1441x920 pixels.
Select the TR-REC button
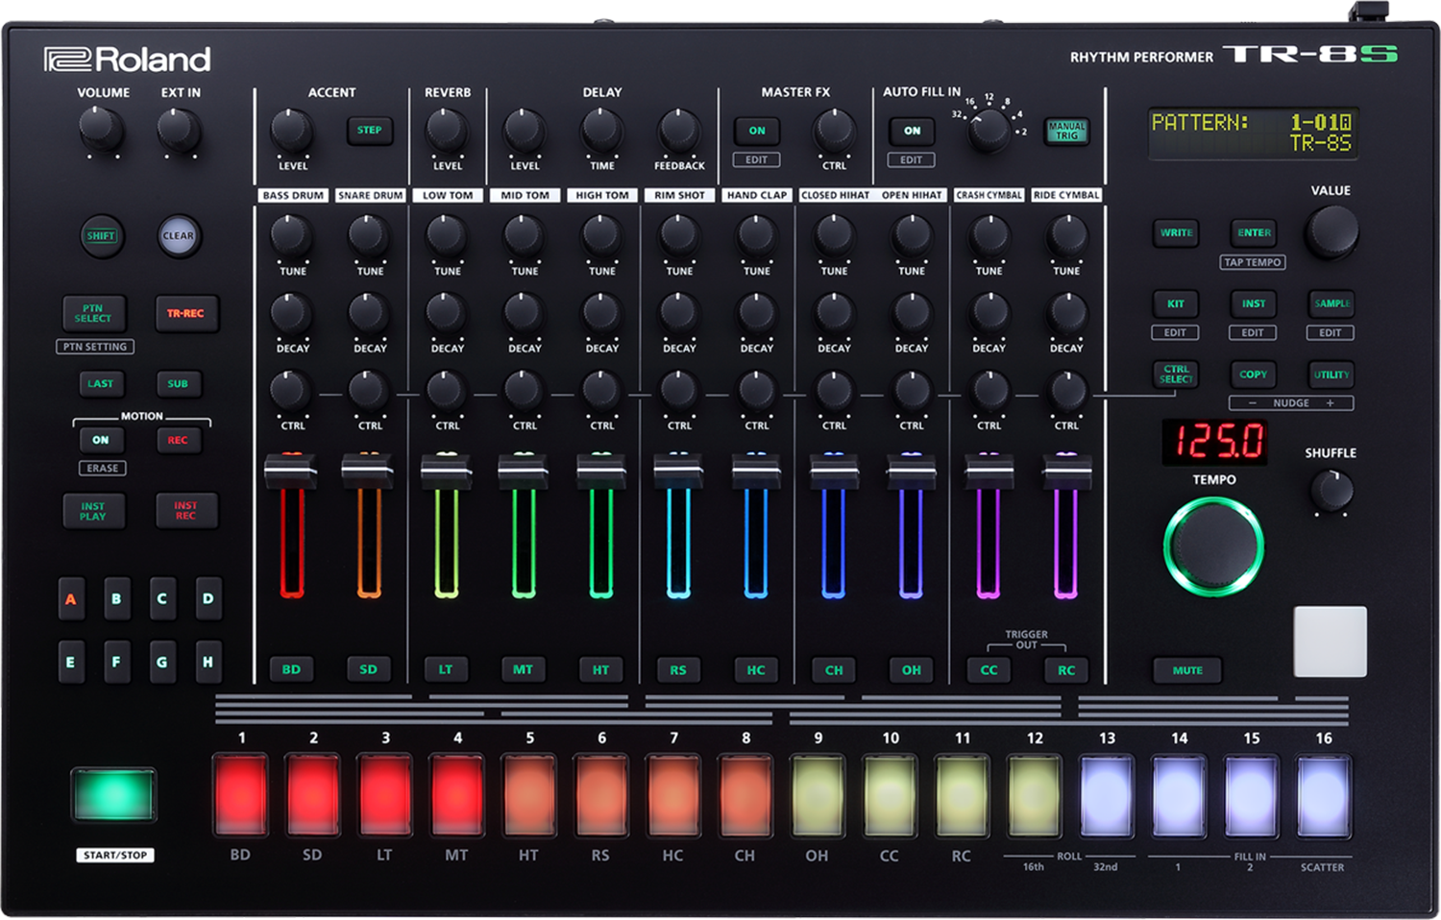[186, 314]
